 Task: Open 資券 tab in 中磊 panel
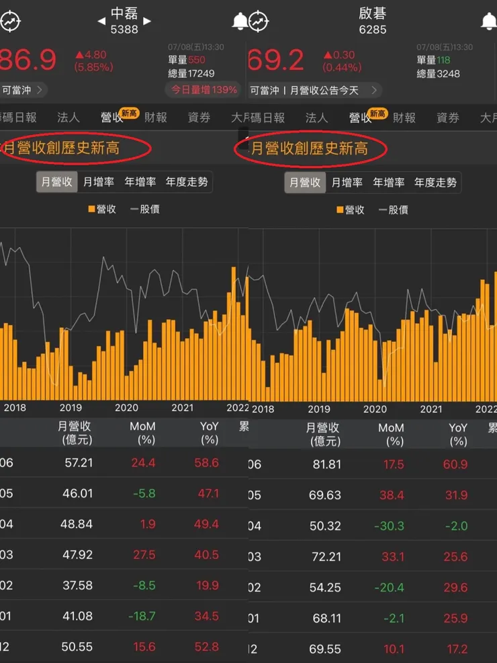coord(199,117)
